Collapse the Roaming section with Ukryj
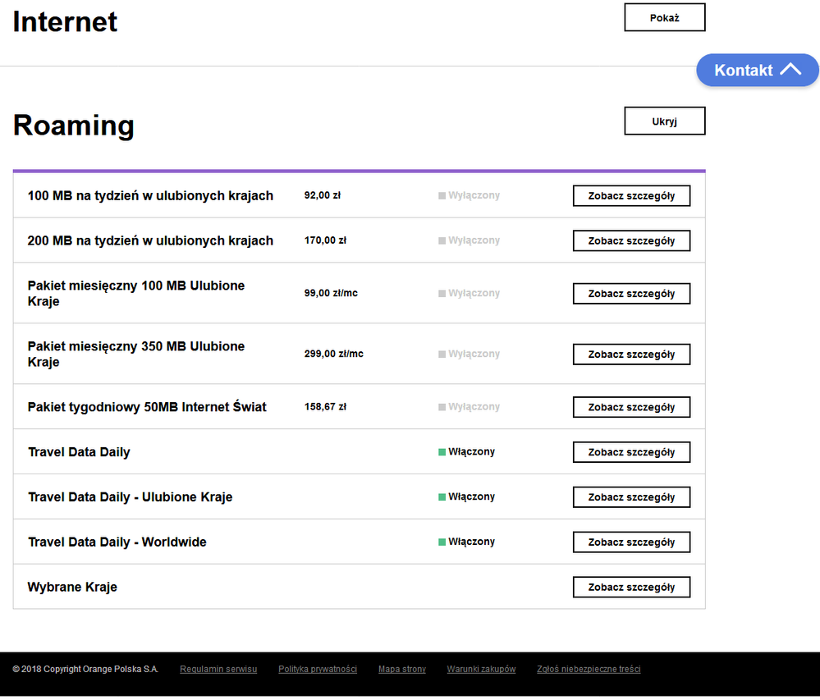820x700 pixels. pos(664,121)
